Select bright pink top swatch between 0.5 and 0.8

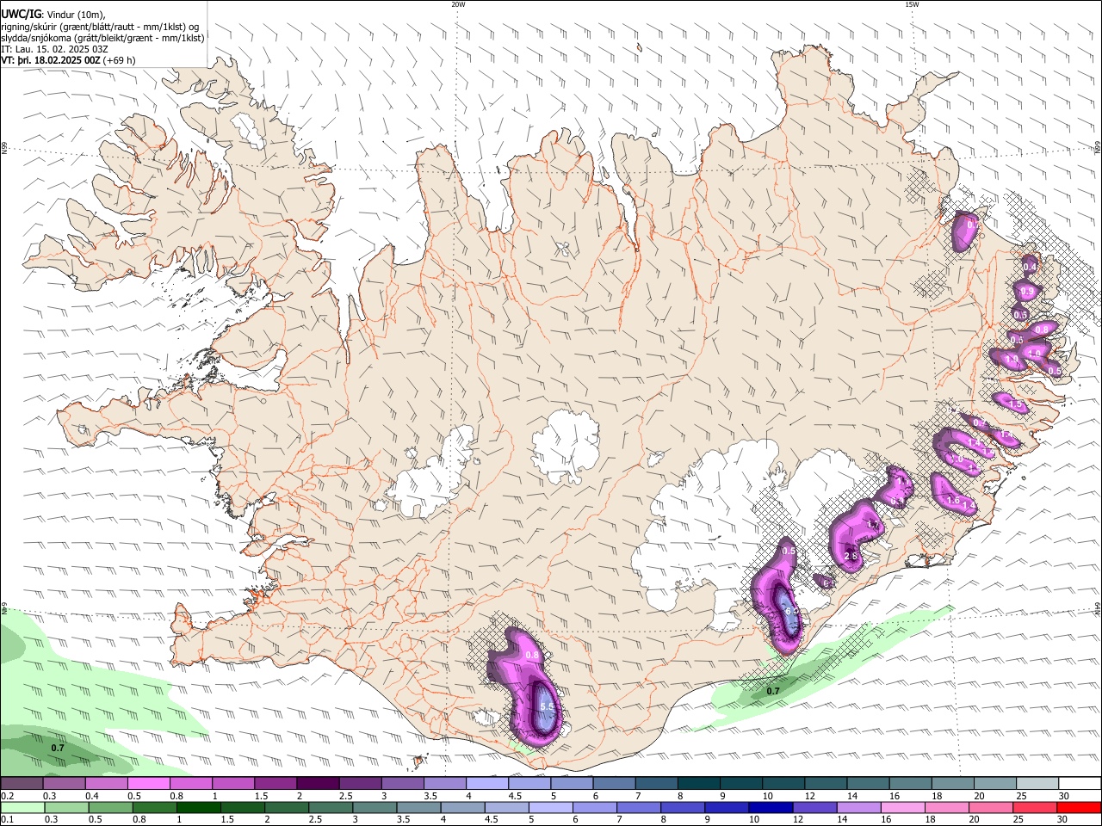pos(148,783)
